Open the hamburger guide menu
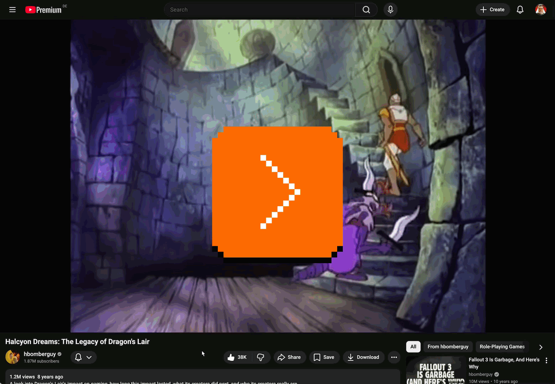Screen dimensions: 555x384 pos(12,10)
